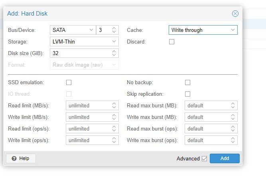Click the device number spinner arrows
The height and width of the screenshot is (182, 266).
[114, 30]
